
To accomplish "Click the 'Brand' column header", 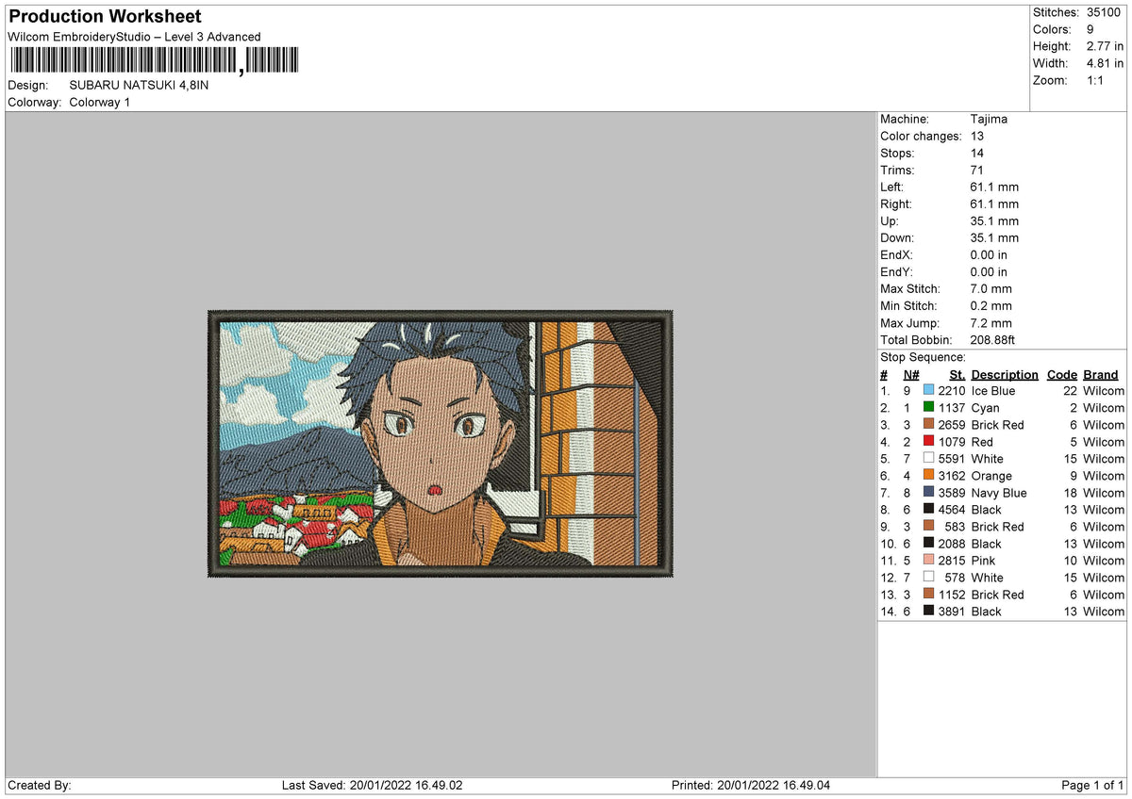I will click(x=1101, y=375).
